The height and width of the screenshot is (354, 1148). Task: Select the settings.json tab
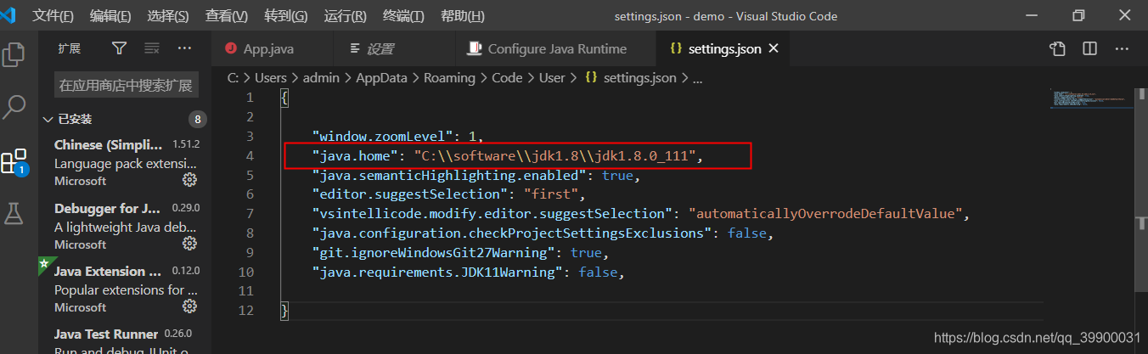click(x=724, y=49)
